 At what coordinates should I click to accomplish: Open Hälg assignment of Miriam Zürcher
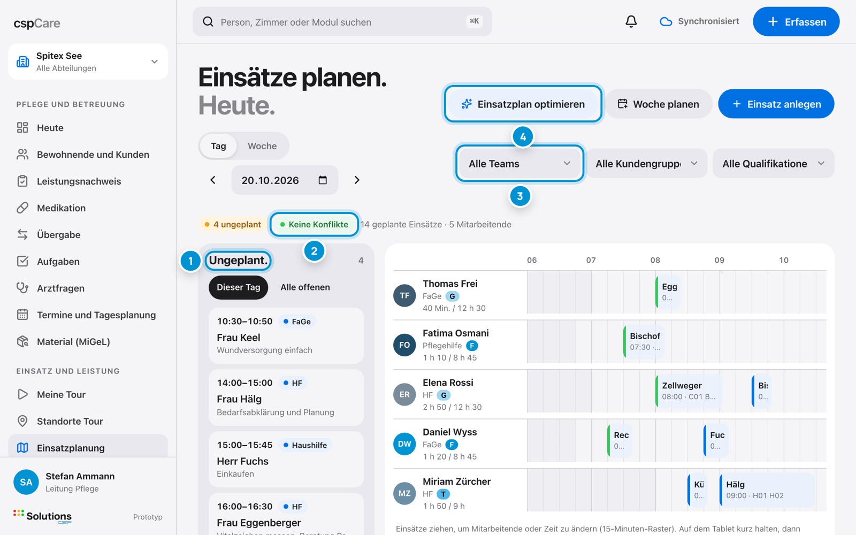coord(767,490)
